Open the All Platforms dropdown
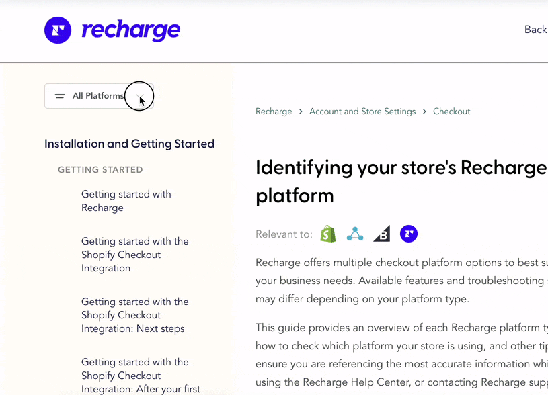The image size is (548, 395). [99, 95]
